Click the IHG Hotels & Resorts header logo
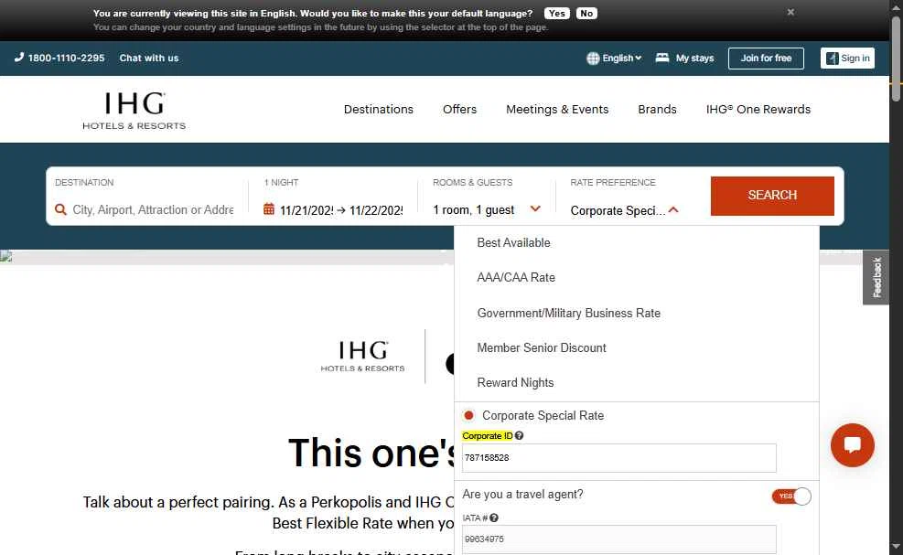 (x=134, y=111)
